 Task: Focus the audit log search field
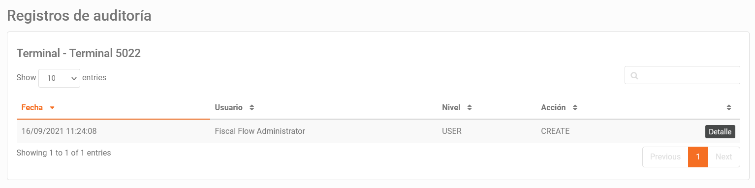click(x=682, y=75)
